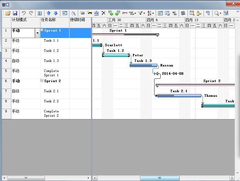Delete task using the X icon
Image resolution: width=240 pixels, height=181 pixels.
(x=103, y=13)
